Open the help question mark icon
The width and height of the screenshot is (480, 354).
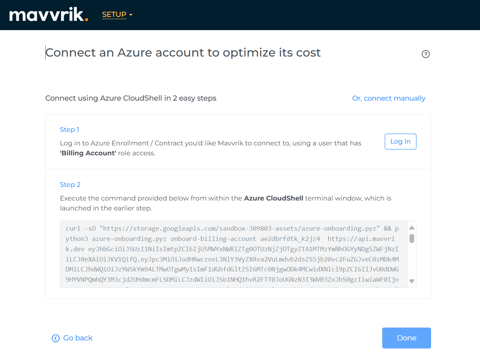pyautogui.click(x=426, y=54)
